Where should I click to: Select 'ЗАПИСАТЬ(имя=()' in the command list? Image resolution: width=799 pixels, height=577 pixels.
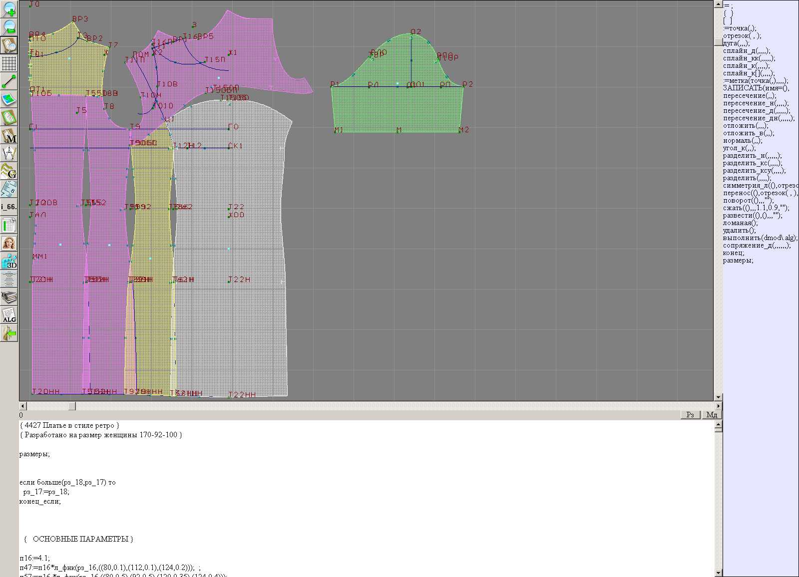pyautogui.click(x=756, y=88)
